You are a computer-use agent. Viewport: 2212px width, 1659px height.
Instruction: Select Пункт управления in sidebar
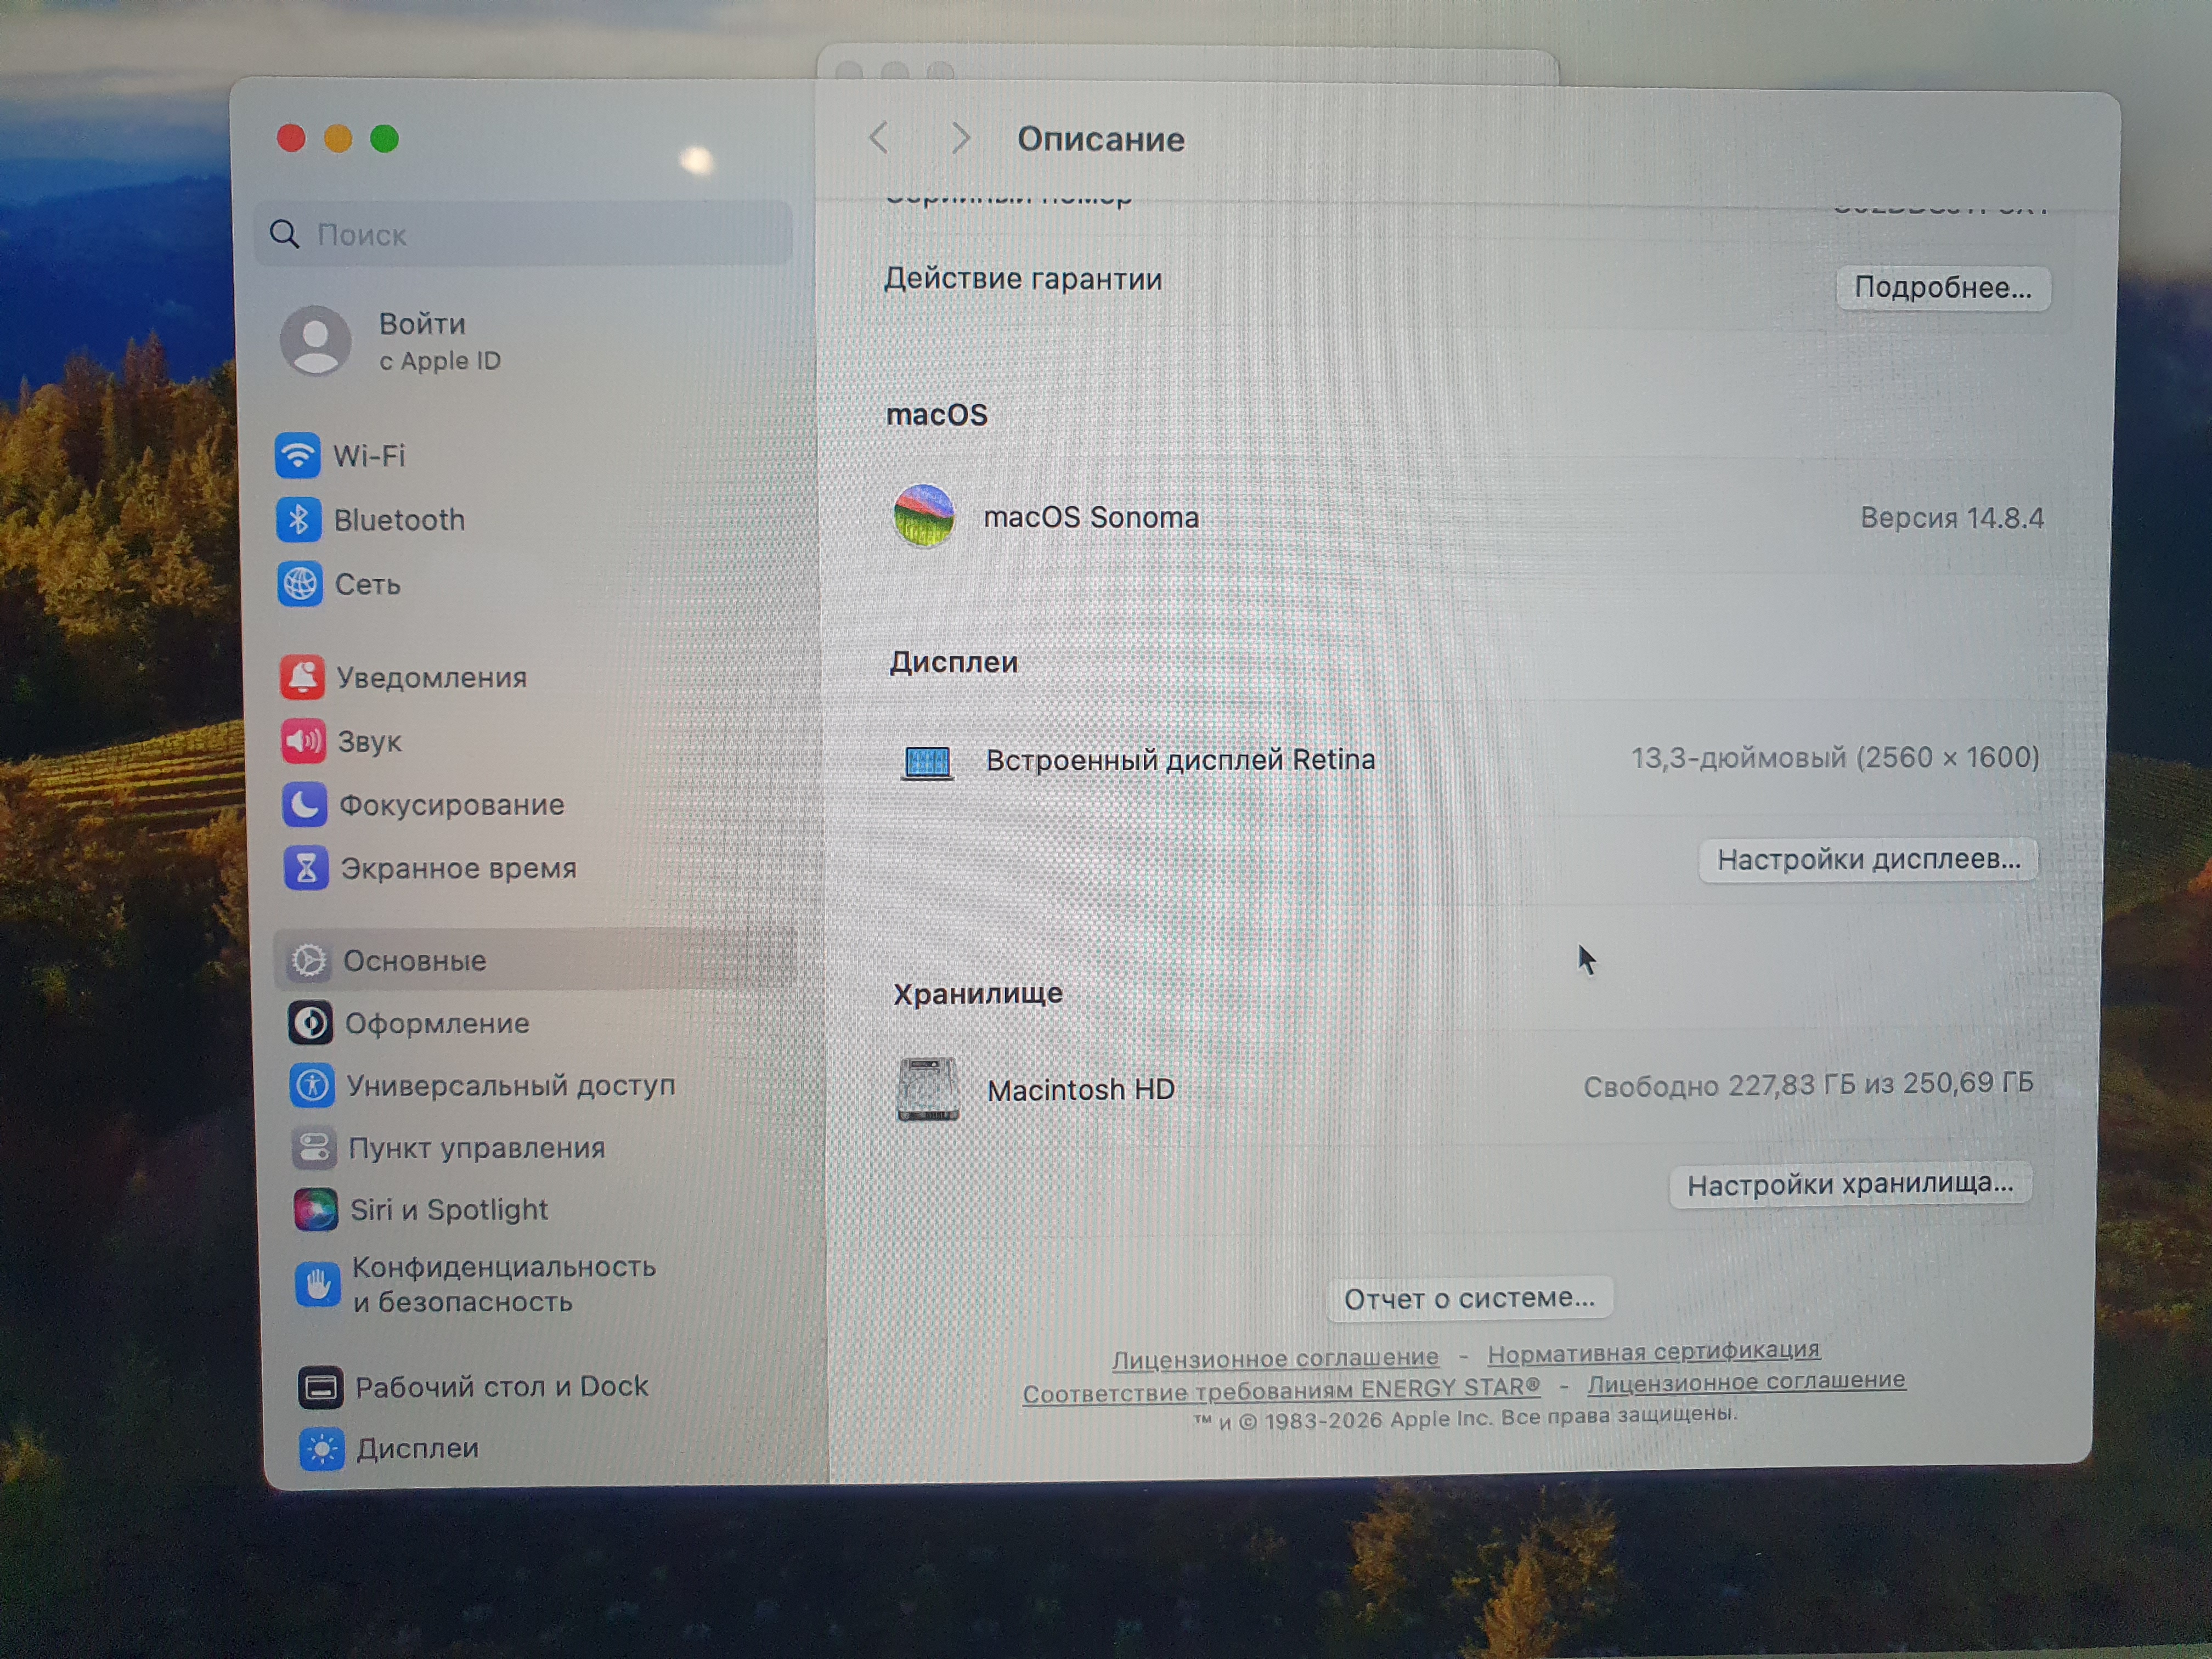pyautogui.click(x=476, y=1148)
